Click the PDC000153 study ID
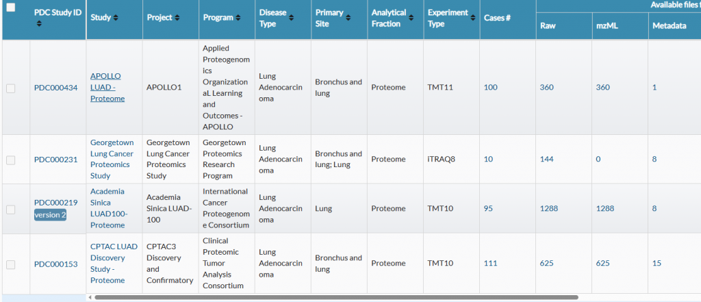Screen dimensions: 701x302 click(x=56, y=264)
